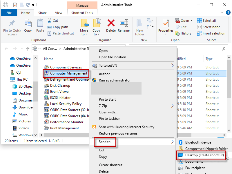Open Music in navigation pane
This screenshot has height=174, width=232.
(23, 114)
